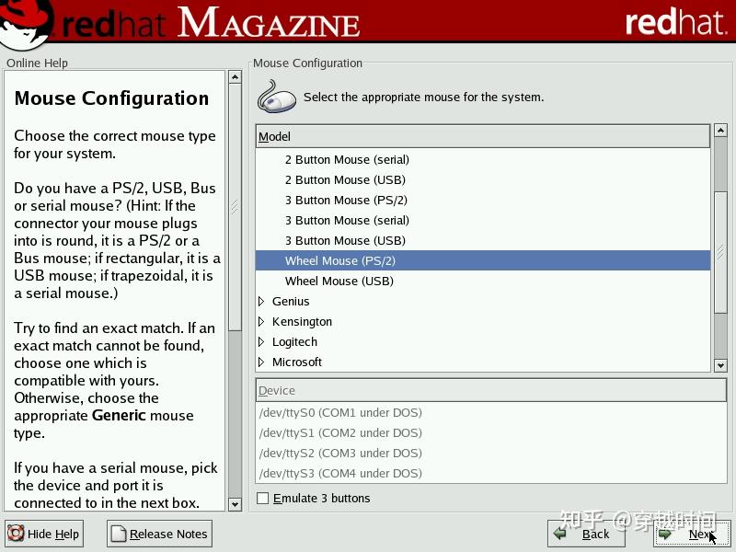The width and height of the screenshot is (736, 552).
Task: Select 2 Button Mouse (serial) model
Action: [345, 159]
